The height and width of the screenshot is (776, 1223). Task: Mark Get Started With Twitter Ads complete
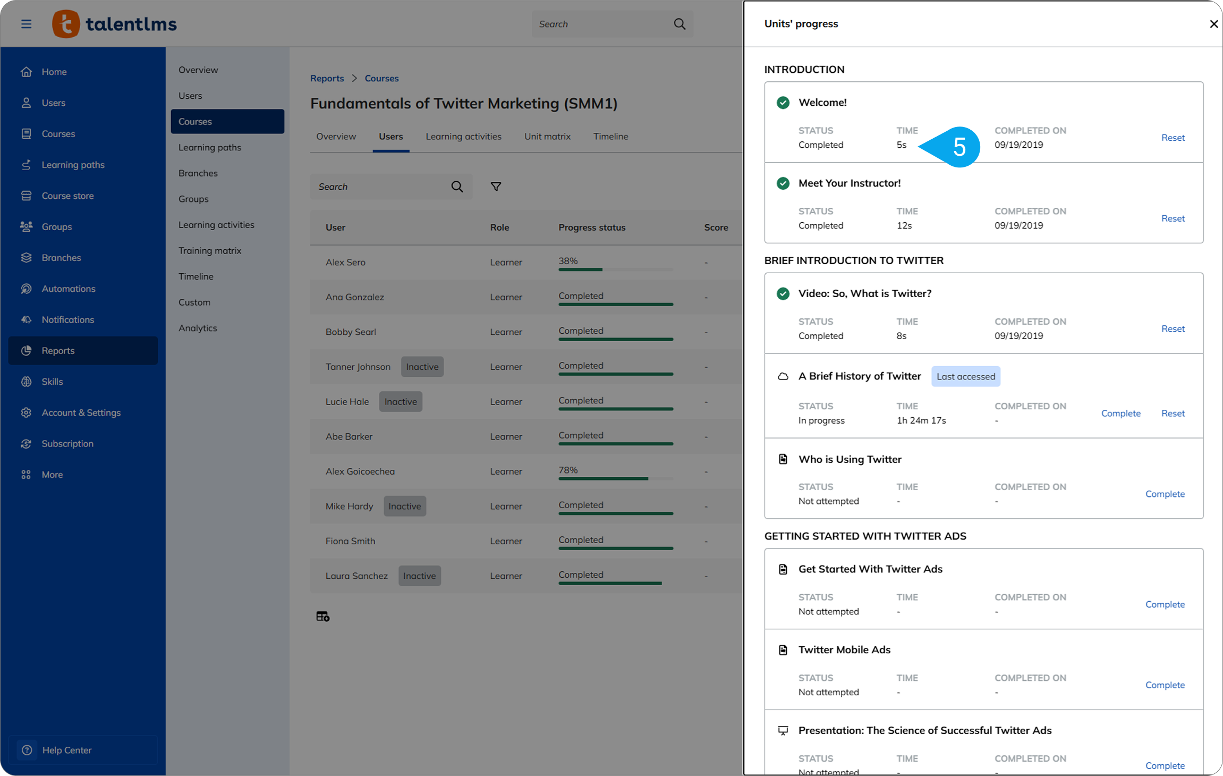pos(1165,604)
